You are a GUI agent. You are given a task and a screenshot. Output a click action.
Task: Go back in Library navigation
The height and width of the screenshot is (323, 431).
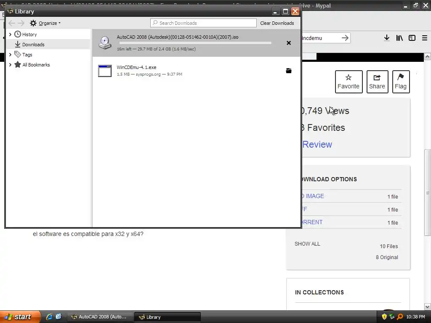(x=12, y=23)
